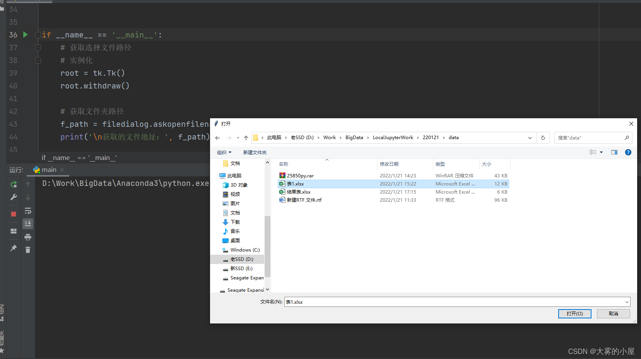Go back in the open-file dialog

217,138
